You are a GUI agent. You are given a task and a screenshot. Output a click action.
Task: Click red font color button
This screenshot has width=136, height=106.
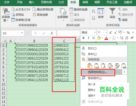pyautogui.click(x=106, y=38)
